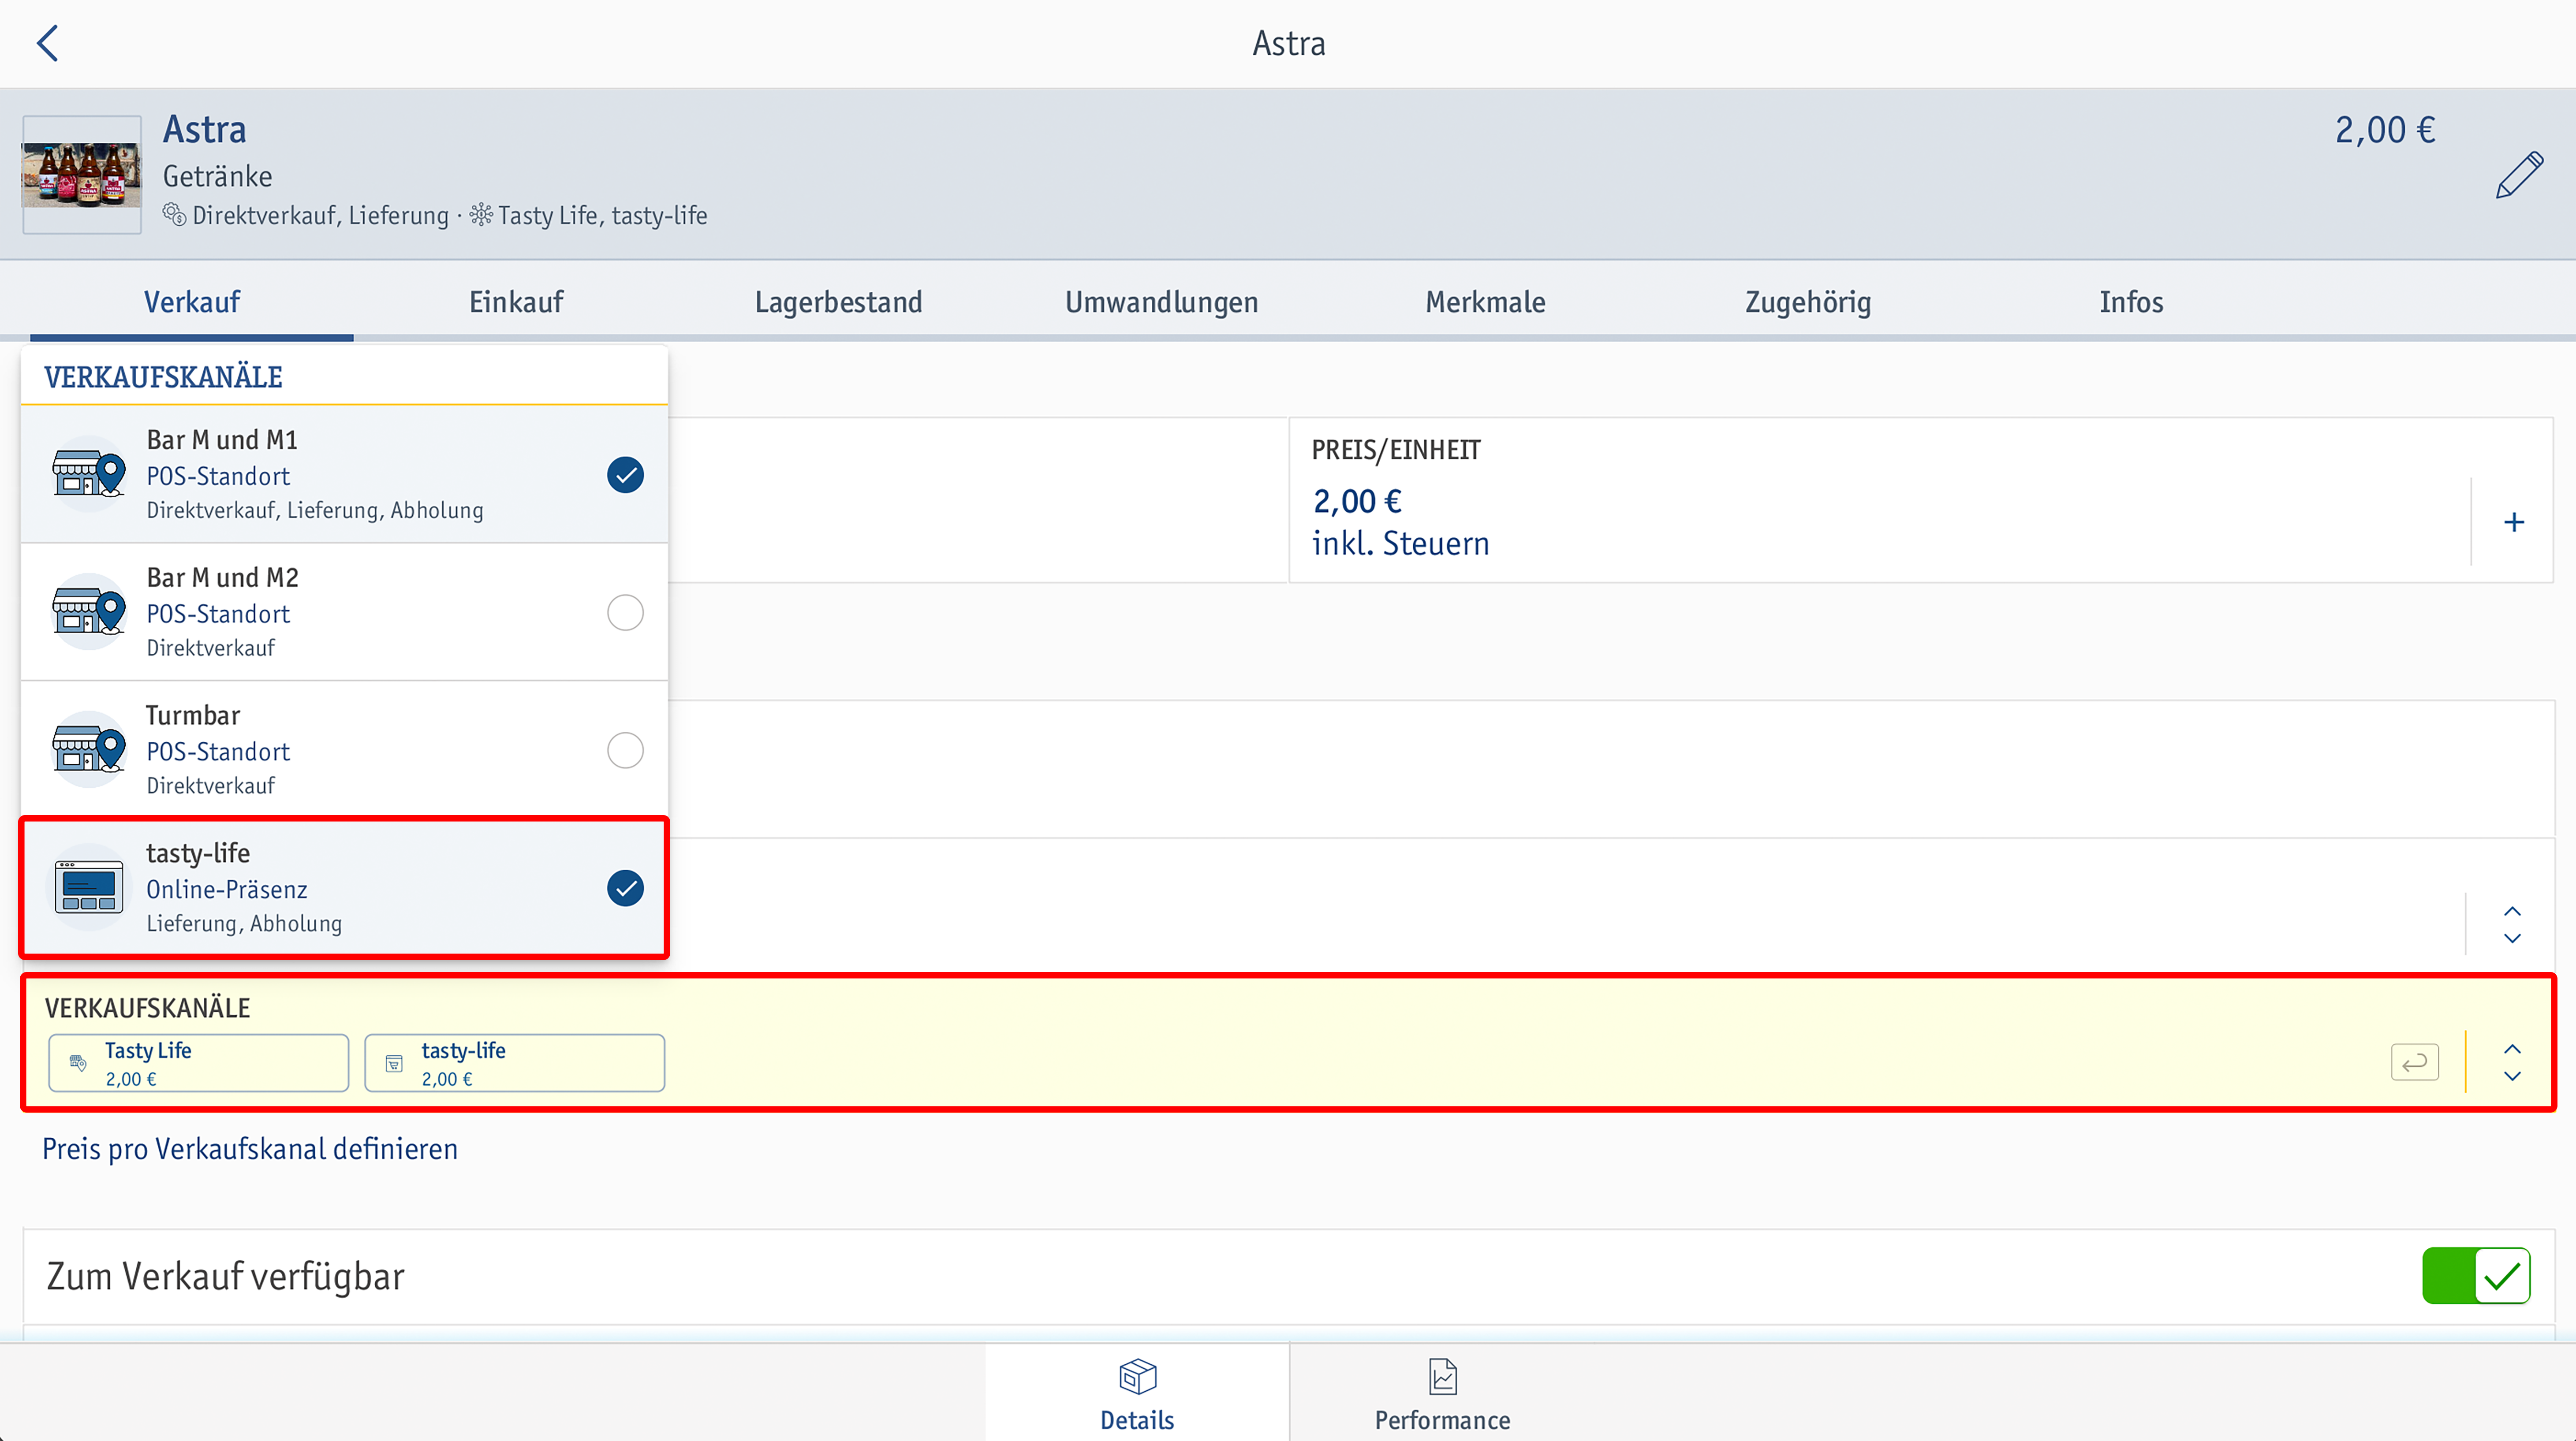2576x1441 pixels.
Task: Click Direktverkauf, Lieferung, Abholung text
Action: (x=315, y=511)
